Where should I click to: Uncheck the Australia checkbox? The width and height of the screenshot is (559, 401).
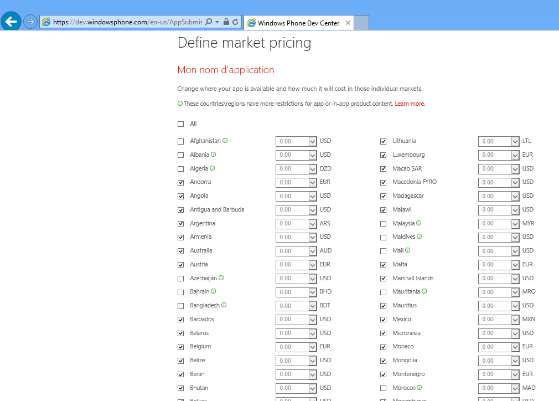click(x=180, y=251)
